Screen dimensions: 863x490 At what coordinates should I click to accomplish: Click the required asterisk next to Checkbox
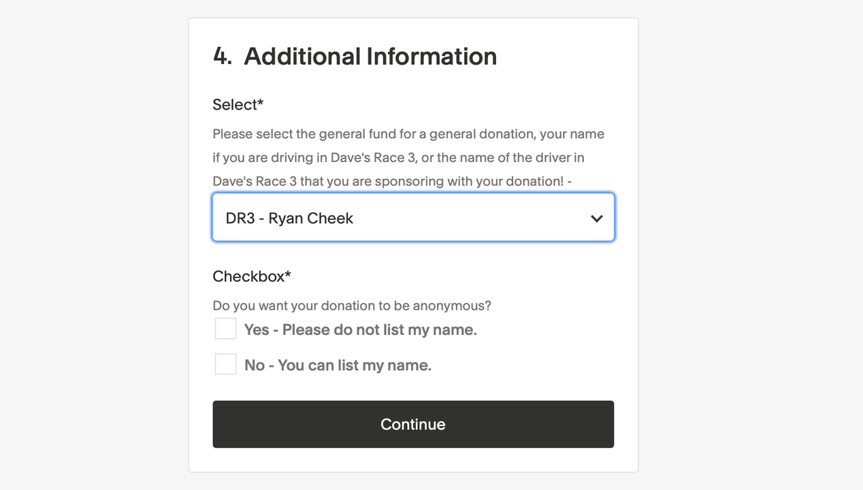click(x=287, y=274)
